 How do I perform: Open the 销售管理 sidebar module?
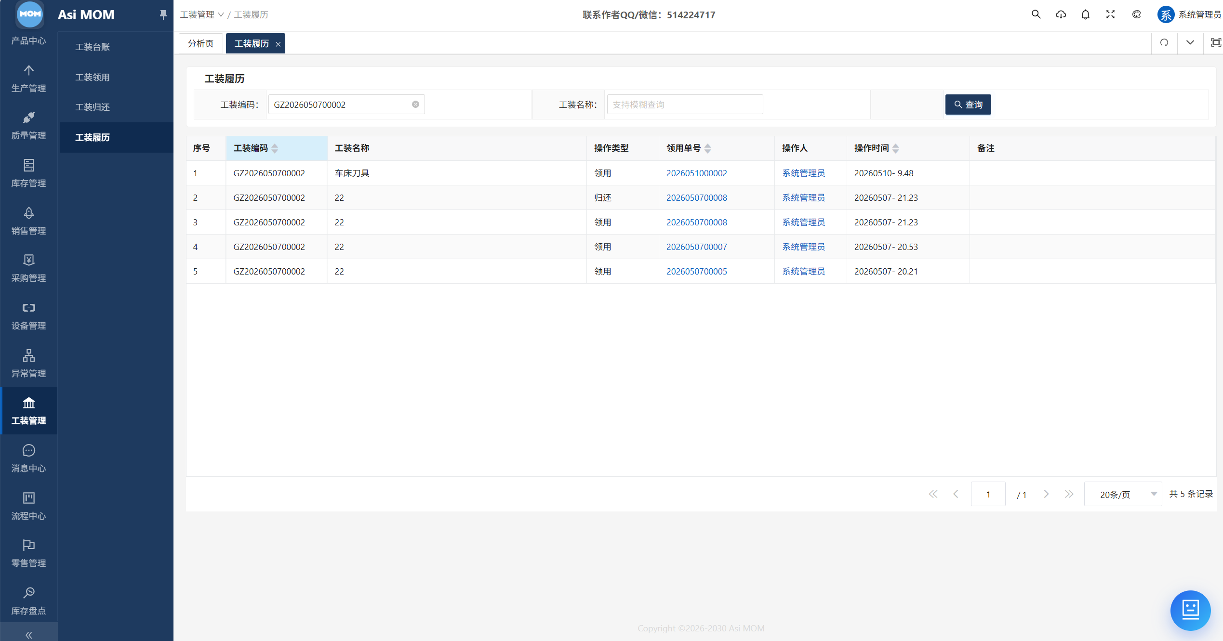29,222
